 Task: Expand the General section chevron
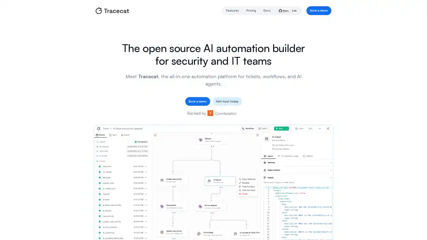[330, 163]
